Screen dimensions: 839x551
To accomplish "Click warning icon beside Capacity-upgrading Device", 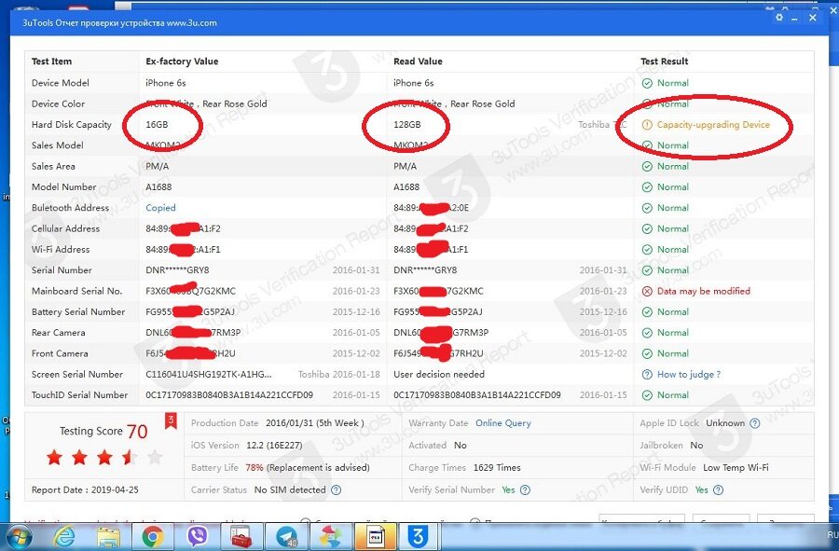I will coord(647,125).
